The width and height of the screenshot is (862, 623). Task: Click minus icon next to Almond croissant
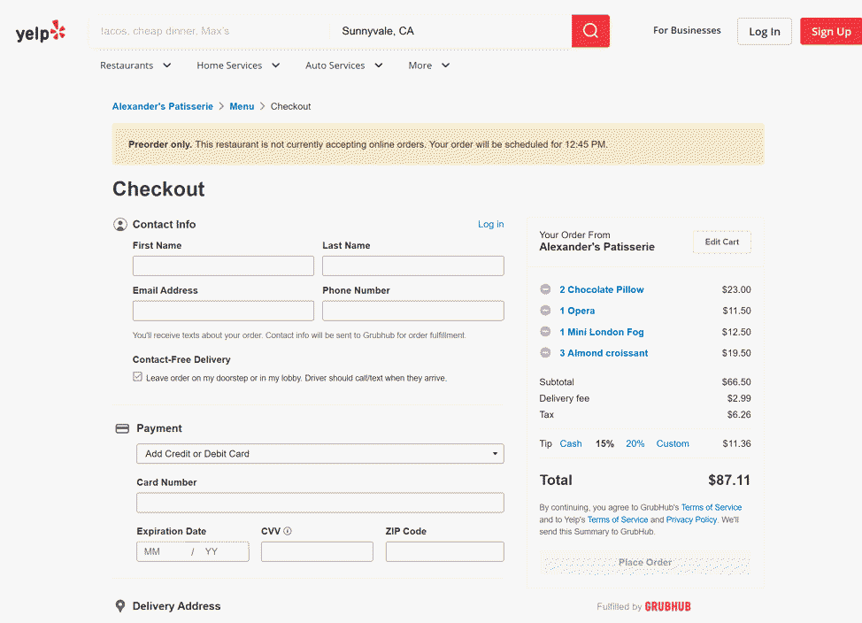coord(545,353)
